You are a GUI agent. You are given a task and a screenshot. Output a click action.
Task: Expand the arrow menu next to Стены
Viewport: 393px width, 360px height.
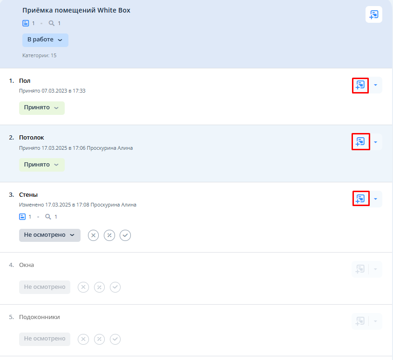tap(375, 199)
